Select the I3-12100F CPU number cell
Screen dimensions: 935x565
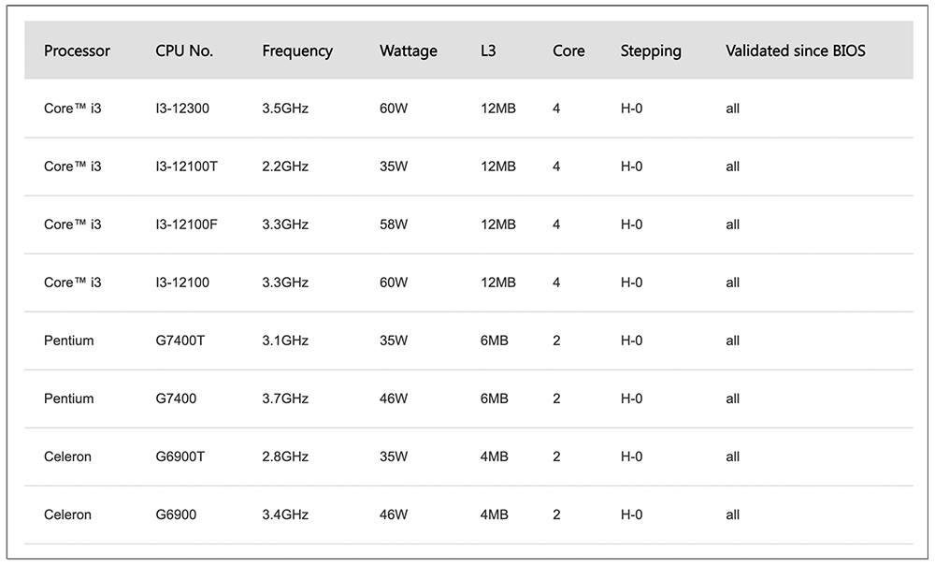tap(186, 225)
